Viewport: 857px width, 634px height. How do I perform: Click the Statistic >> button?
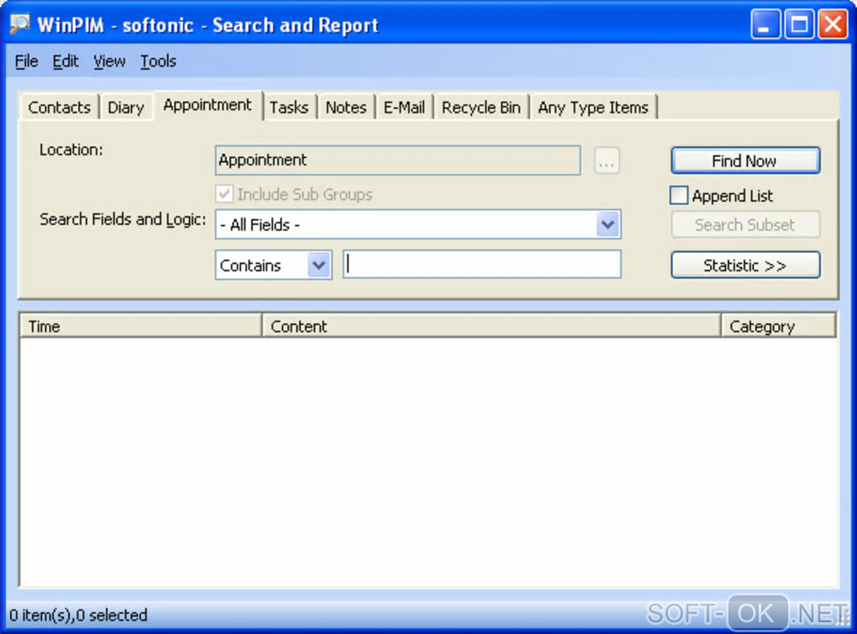click(745, 265)
